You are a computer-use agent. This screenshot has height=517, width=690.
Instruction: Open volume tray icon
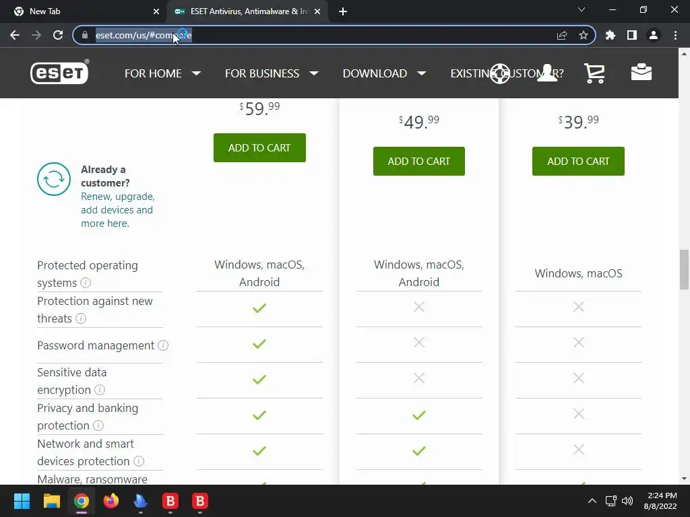[627, 501]
